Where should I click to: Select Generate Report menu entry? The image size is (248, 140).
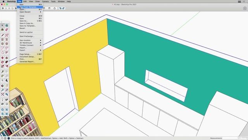[x=30, y=61]
